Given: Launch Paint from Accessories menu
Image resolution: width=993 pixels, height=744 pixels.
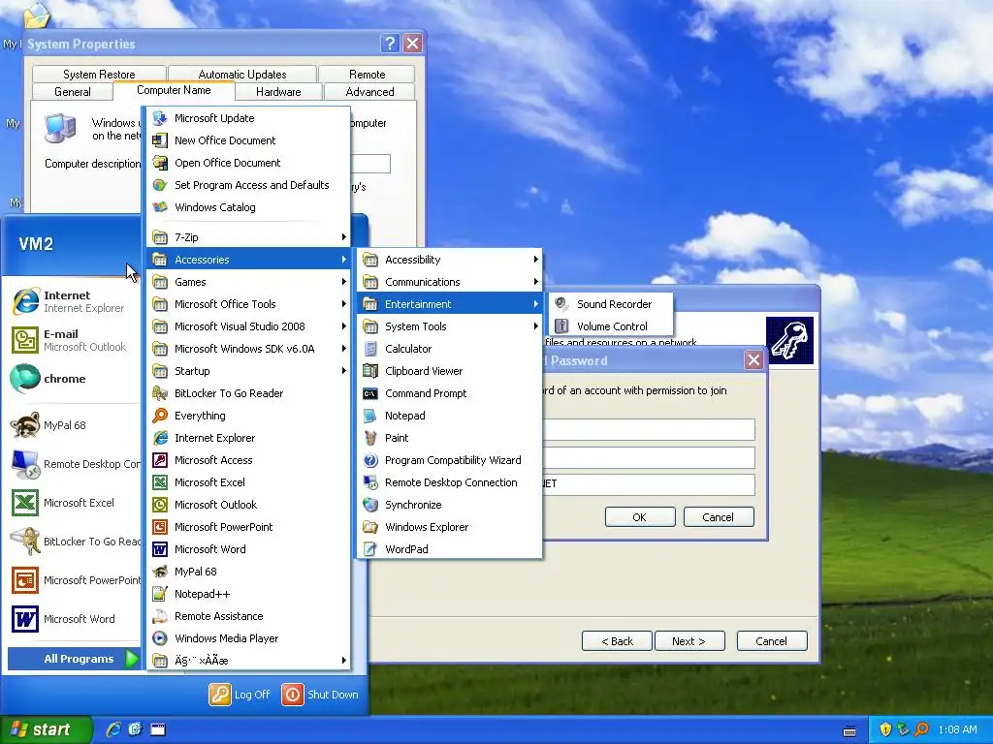Looking at the screenshot, I should [450, 438].
